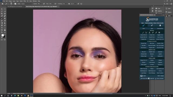Open the brush preset picker dropdown
Viewport: 173px width, 97px height.
tap(13, 4)
